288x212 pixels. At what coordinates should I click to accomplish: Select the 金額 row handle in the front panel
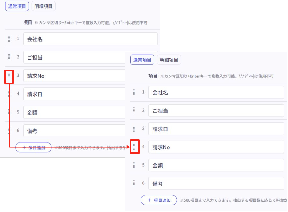point(134,165)
